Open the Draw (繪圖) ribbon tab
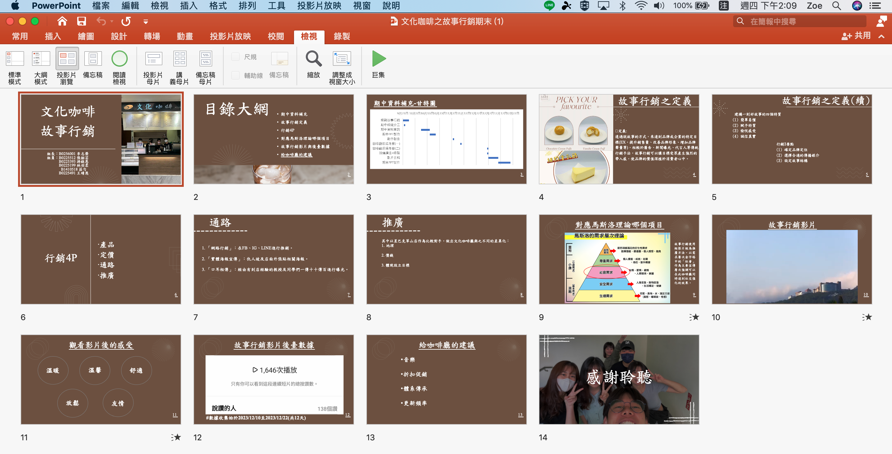 click(86, 36)
